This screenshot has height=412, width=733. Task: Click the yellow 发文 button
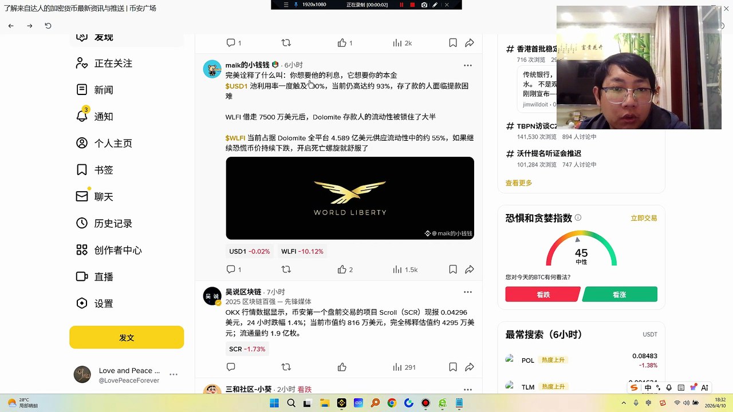click(x=127, y=338)
